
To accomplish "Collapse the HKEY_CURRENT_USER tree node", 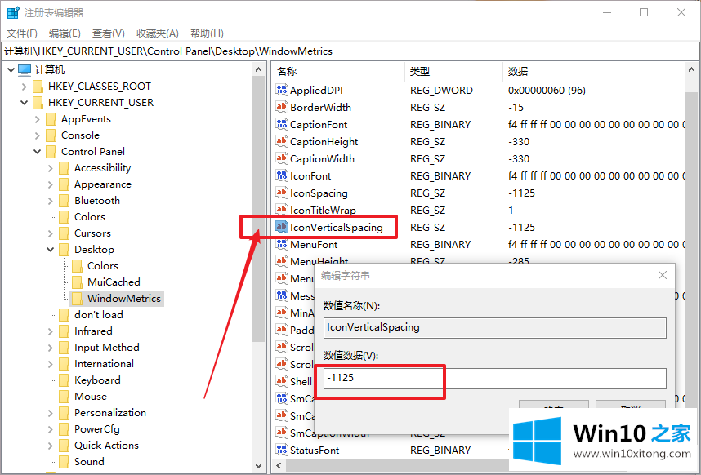I will pyautogui.click(x=24, y=103).
